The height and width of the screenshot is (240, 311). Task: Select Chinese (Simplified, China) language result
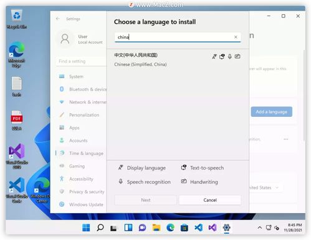(x=178, y=59)
